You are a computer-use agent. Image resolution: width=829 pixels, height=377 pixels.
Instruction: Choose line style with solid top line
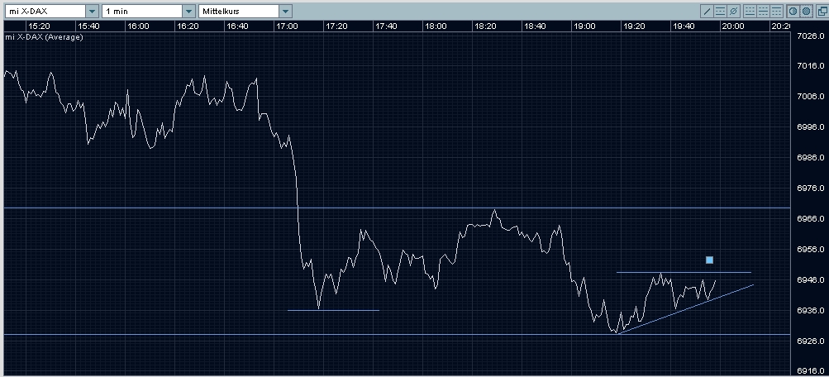coord(776,11)
